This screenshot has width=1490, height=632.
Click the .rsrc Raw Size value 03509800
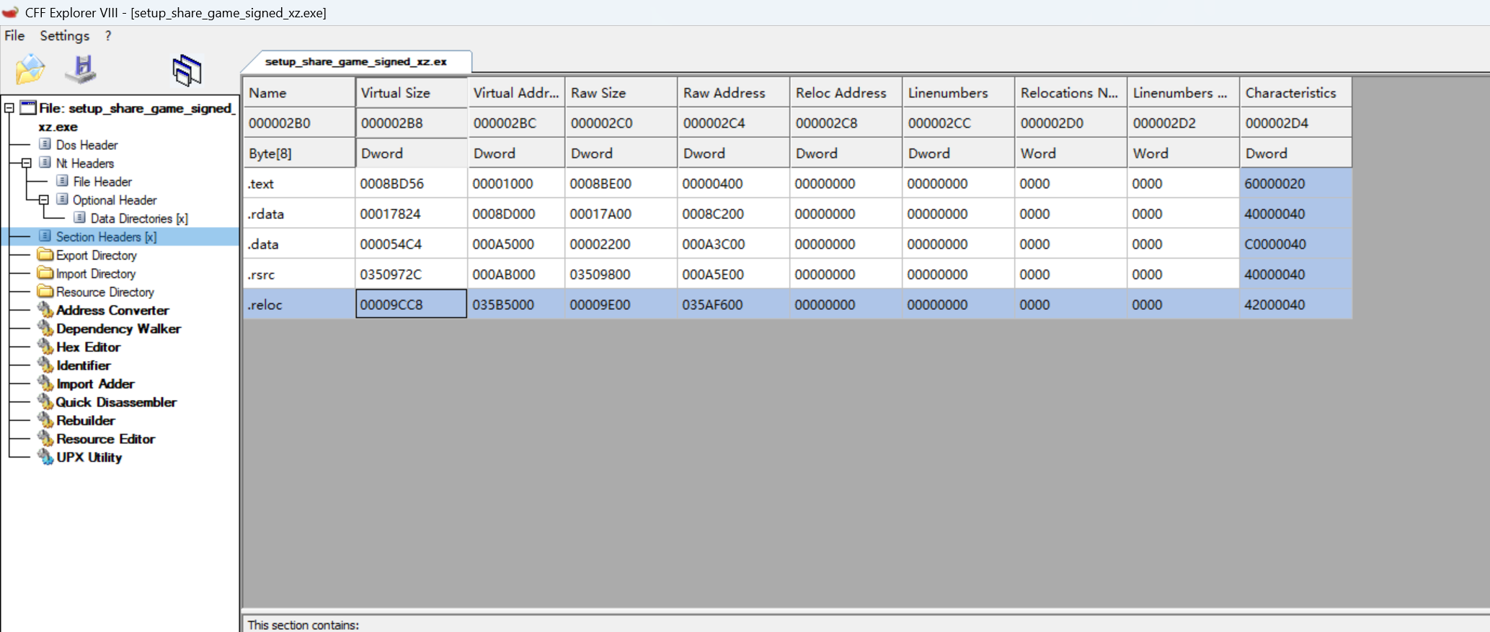click(x=601, y=275)
